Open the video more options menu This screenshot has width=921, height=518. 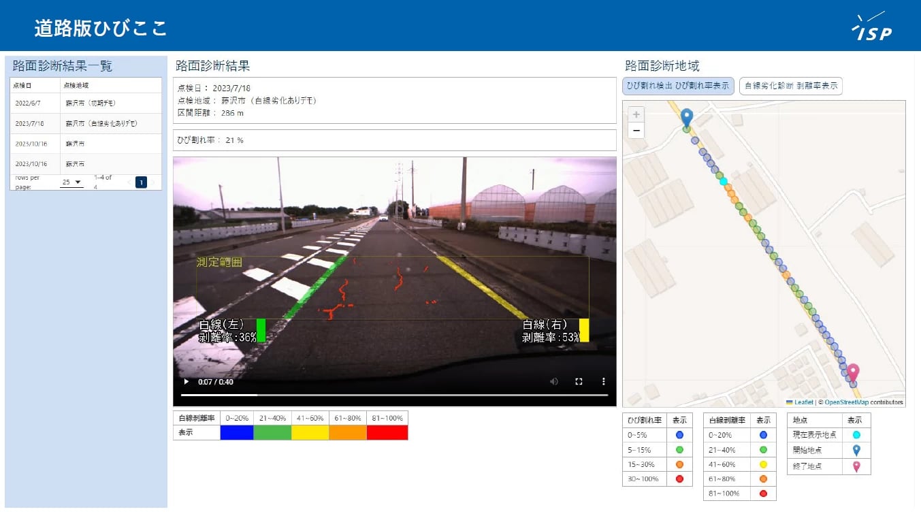(602, 382)
